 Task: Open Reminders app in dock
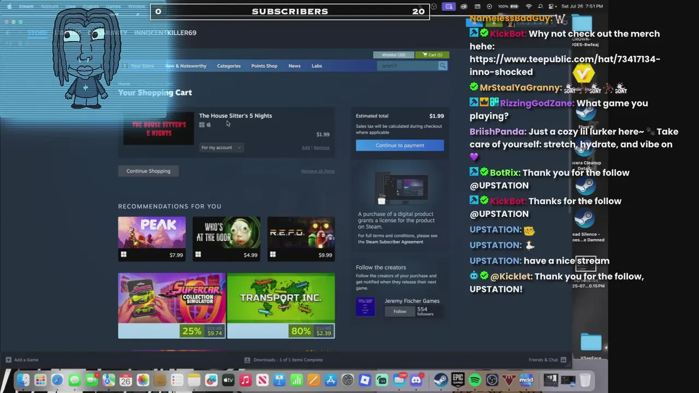[x=177, y=380]
